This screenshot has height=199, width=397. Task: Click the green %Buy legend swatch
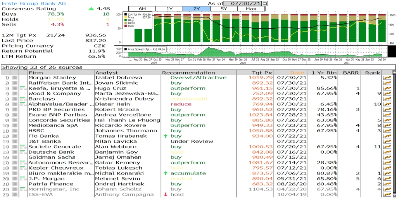[x=125, y=20]
